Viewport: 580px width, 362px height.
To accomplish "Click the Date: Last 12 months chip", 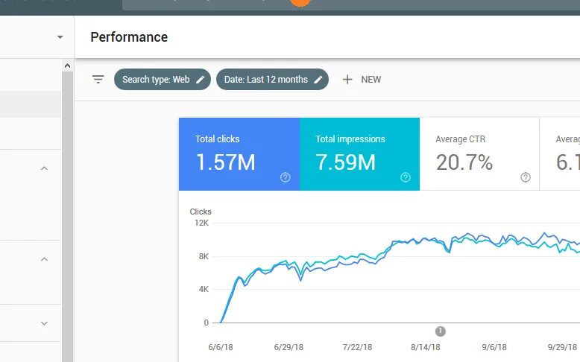I will coord(272,80).
